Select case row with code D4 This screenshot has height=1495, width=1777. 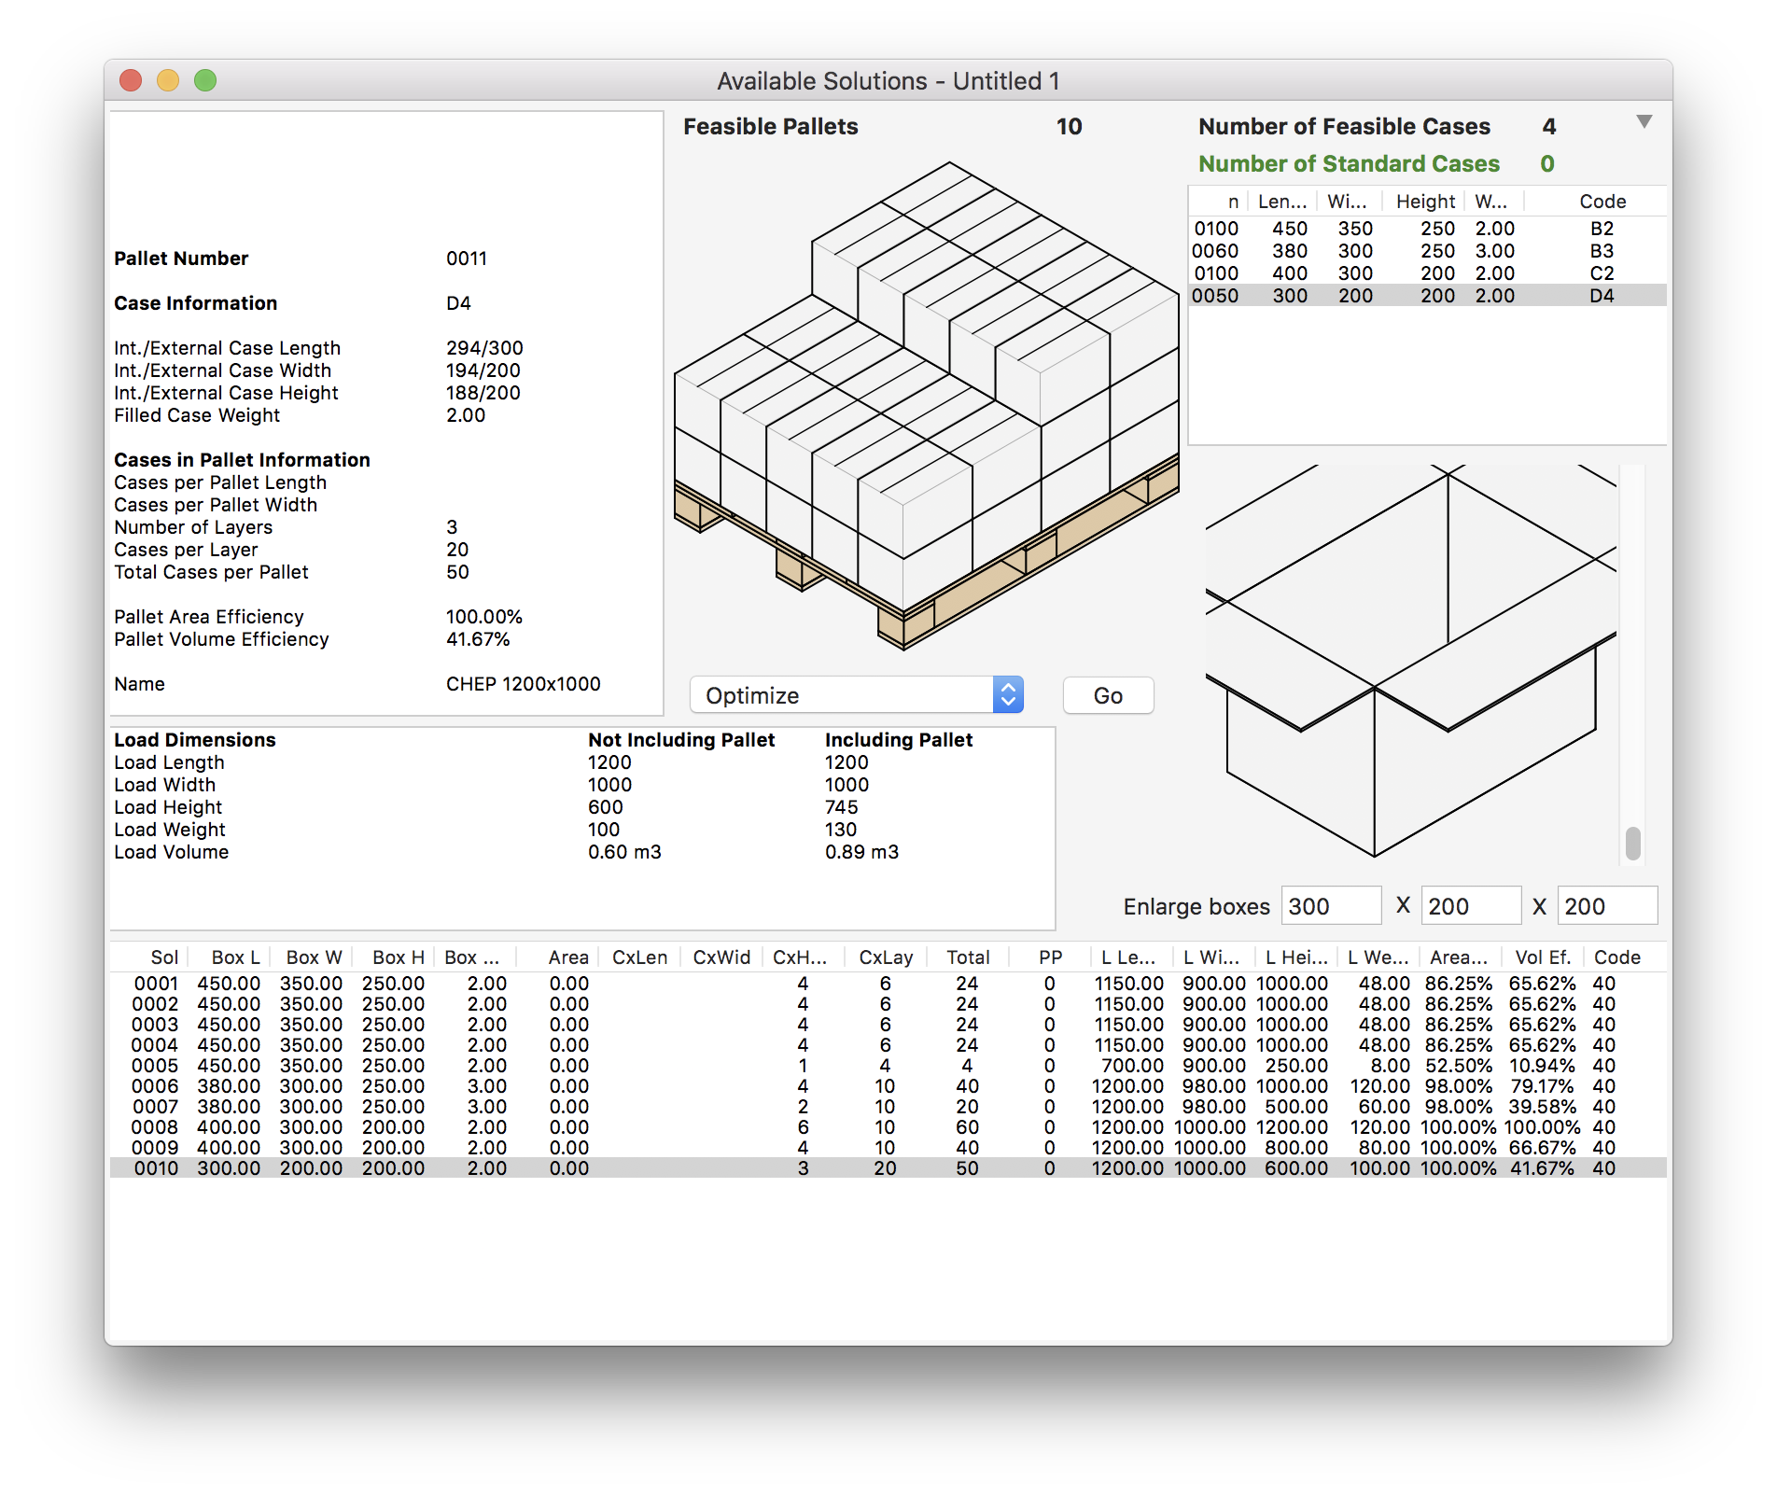pyautogui.click(x=1427, y=296)
